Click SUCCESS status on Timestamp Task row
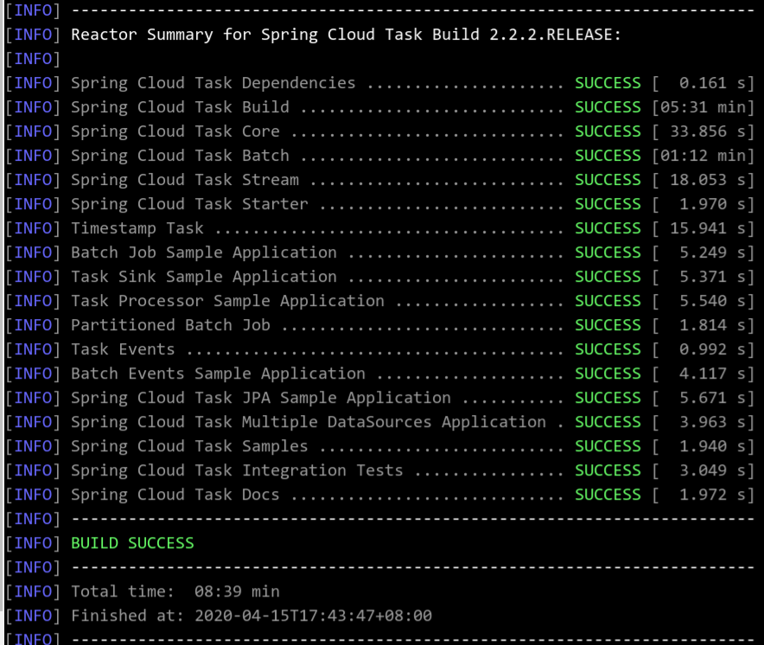764x645 pixels. 608,228
